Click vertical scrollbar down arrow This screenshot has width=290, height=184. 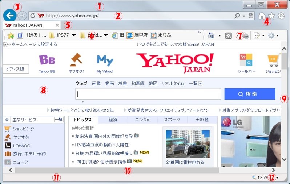(x=285, y=159)
